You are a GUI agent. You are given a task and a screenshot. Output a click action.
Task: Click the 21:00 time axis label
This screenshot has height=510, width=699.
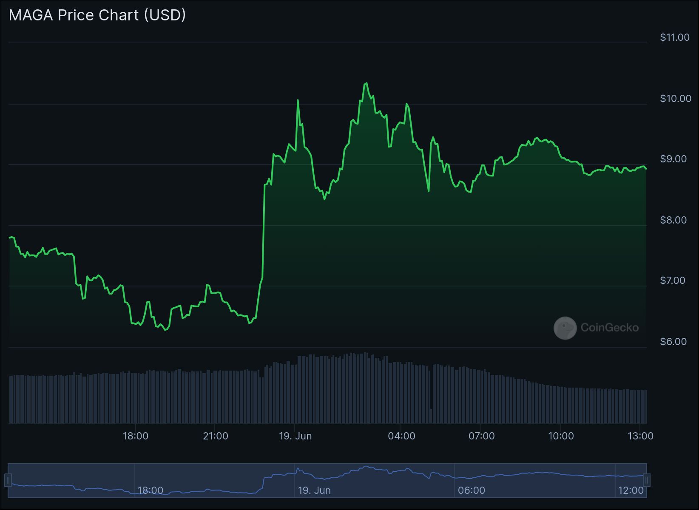pos(215,436)
